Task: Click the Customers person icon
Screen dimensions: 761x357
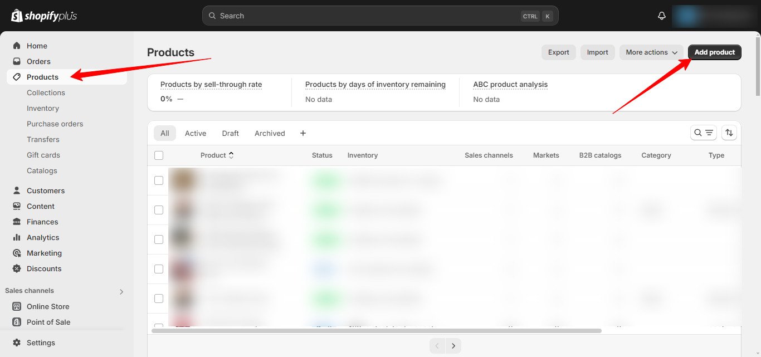Action: click(17, 190)
